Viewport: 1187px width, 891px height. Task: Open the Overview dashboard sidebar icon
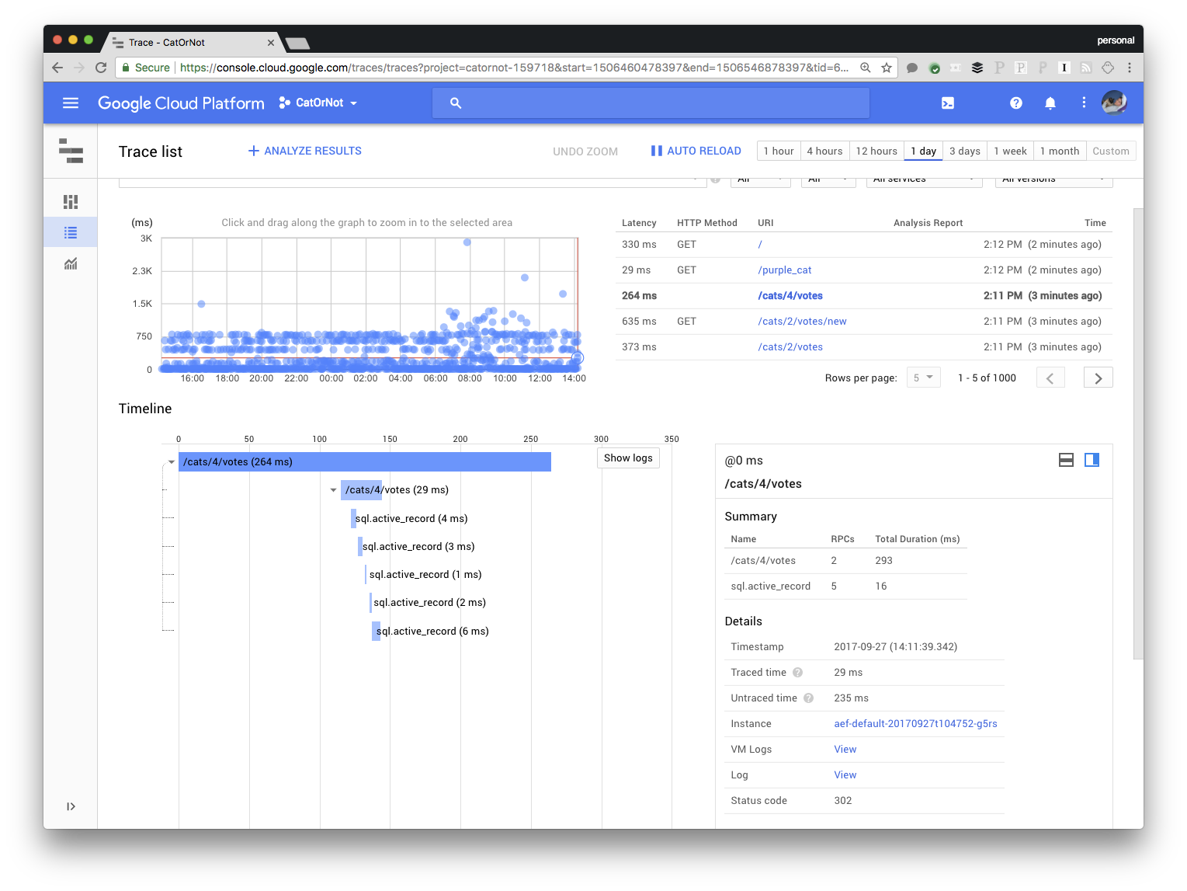[x=71, y=202]
